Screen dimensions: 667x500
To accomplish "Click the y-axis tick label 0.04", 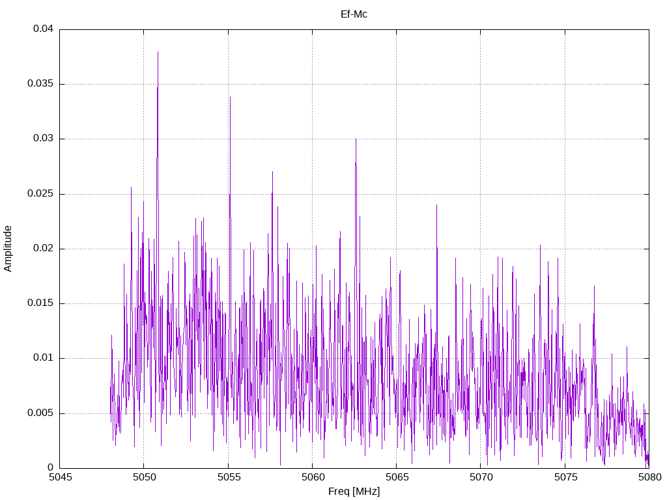I will 43,29.
